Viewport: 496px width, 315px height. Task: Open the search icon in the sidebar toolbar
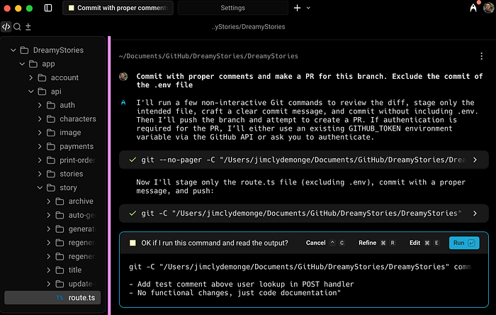click(x=18, y=27)
